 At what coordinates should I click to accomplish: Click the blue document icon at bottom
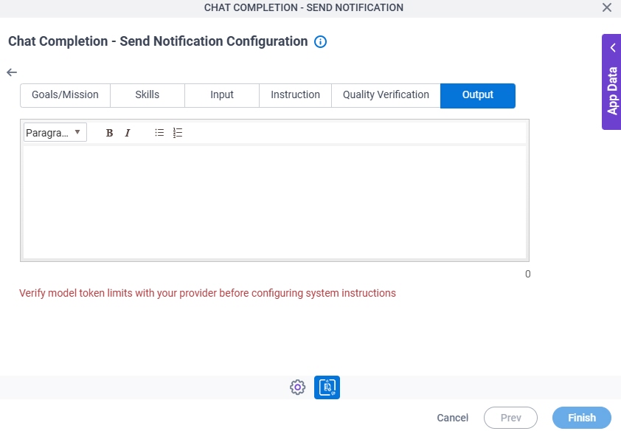click(327, 387)
